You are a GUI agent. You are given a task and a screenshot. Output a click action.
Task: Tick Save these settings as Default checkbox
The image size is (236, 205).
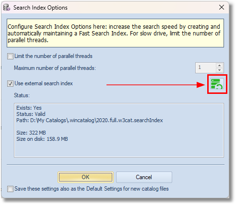tap(10, 189)
